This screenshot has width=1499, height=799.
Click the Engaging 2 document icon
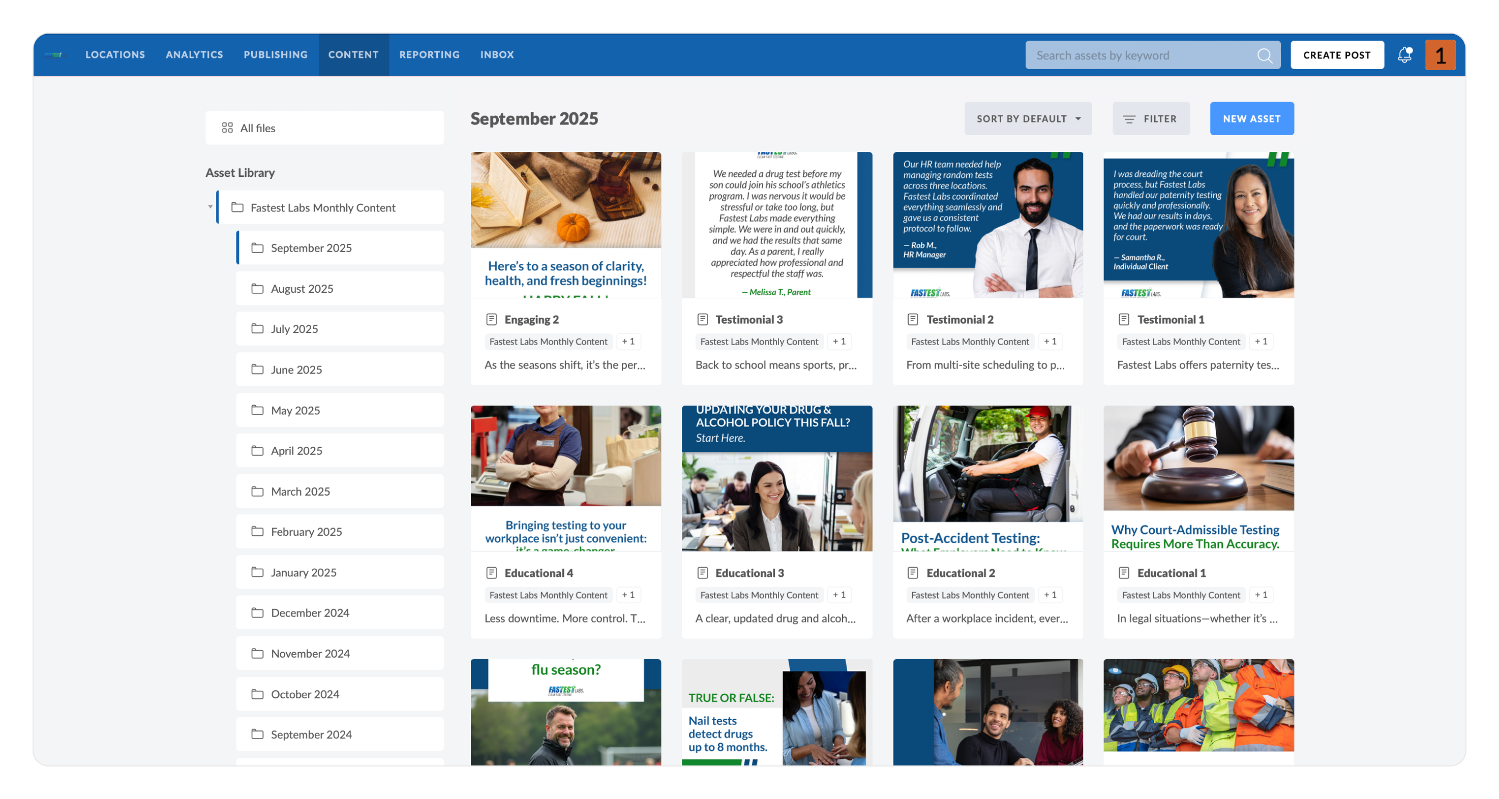click(x=491, y=319)
